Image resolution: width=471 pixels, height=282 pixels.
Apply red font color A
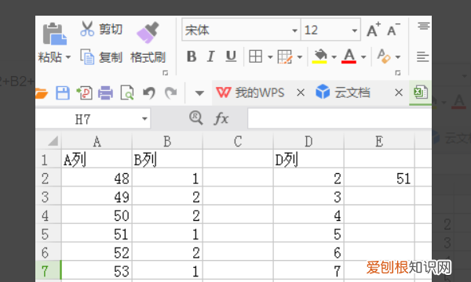click(349, 56)
